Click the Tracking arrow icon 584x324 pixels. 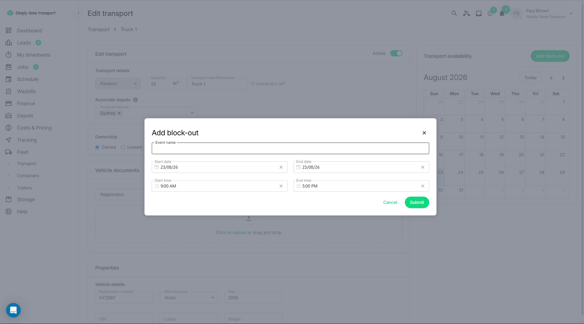[x=8, y=140]
